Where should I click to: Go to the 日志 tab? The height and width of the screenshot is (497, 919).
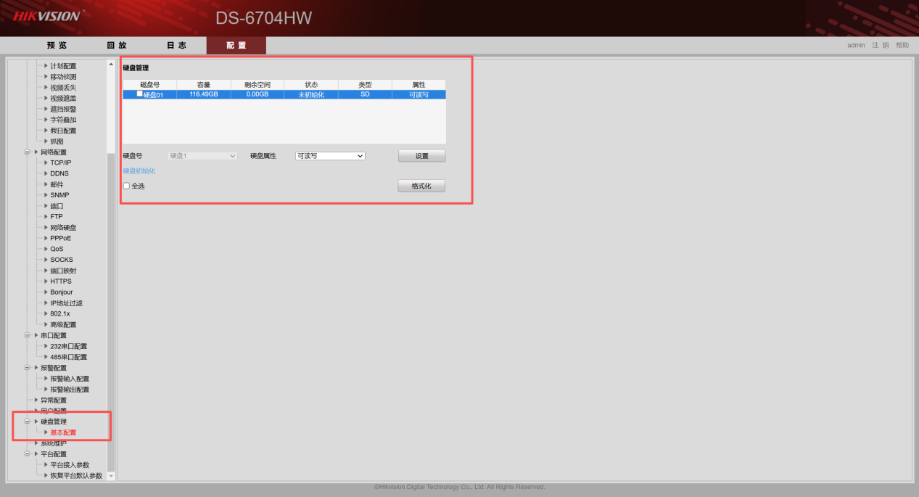coord(176,45)
